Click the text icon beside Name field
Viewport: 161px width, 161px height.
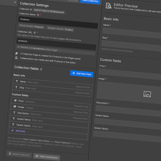tap(17, 81)
